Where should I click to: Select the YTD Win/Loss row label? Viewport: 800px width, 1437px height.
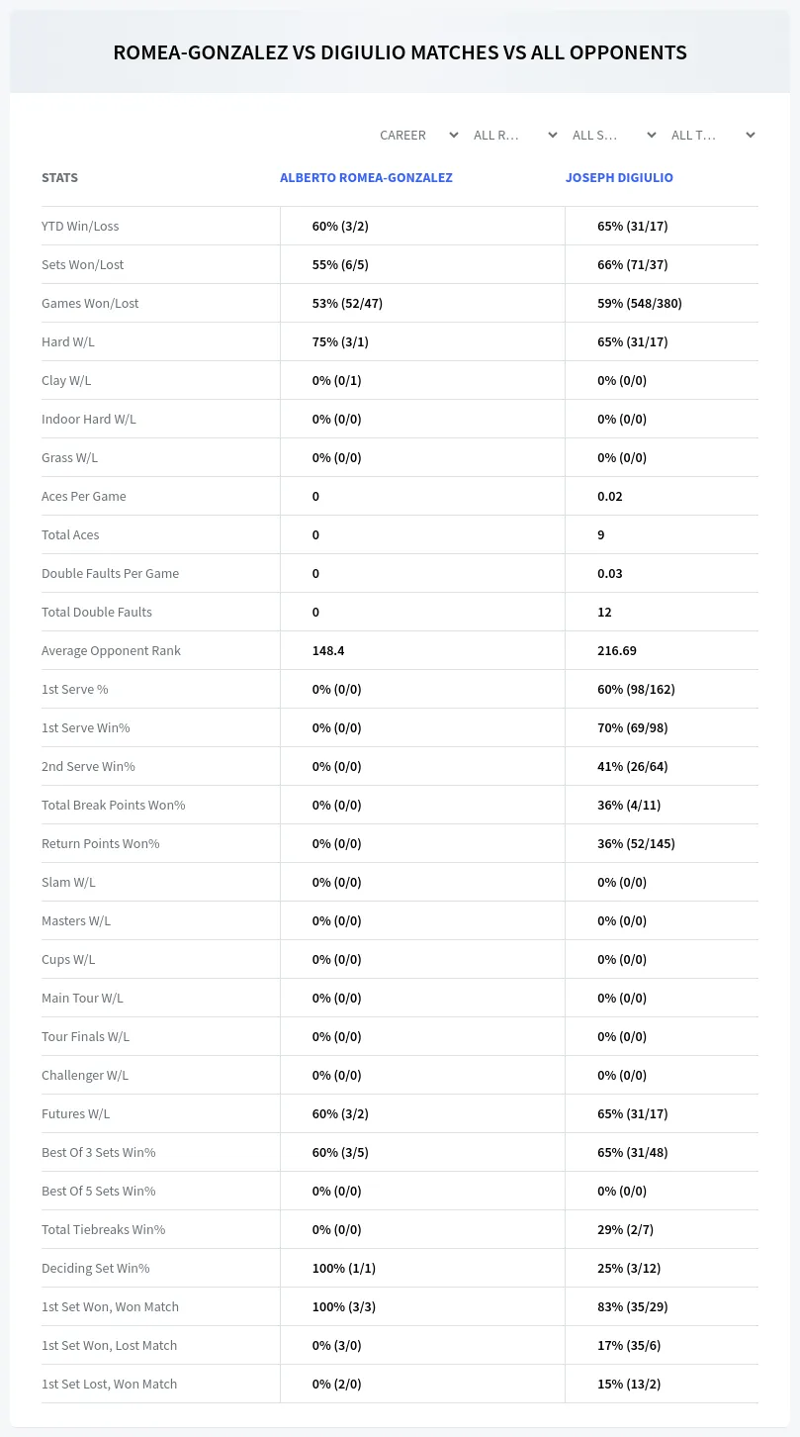click(x=80, y=226)
